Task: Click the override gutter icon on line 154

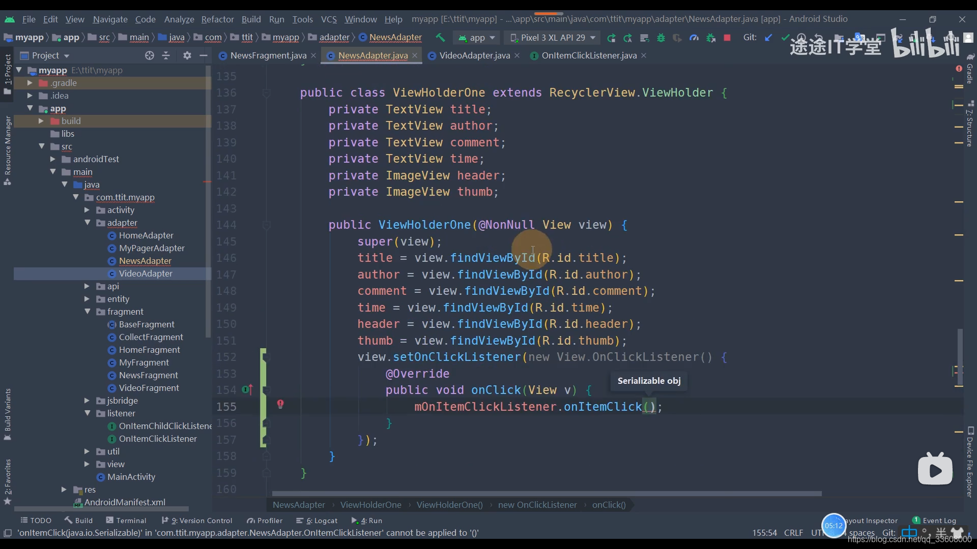Action: point(247,390)
